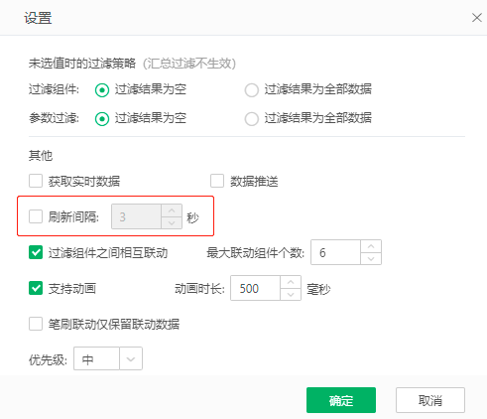Image resolution: width=487 pixels, height=419 pixels.
Task: Close the 设置 dialog with the X icon
Action: coord(476,18)
